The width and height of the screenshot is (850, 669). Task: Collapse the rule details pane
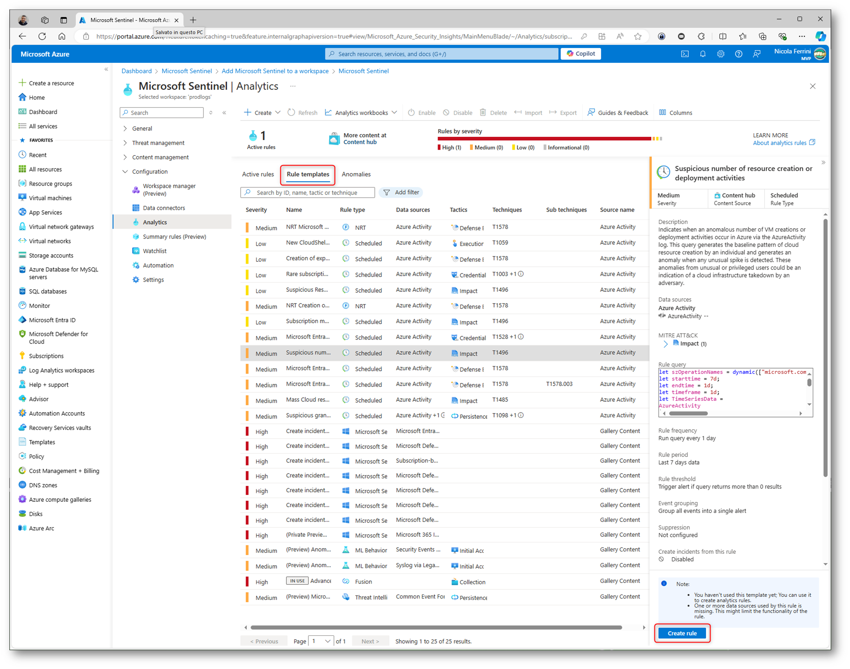(823, 162)
